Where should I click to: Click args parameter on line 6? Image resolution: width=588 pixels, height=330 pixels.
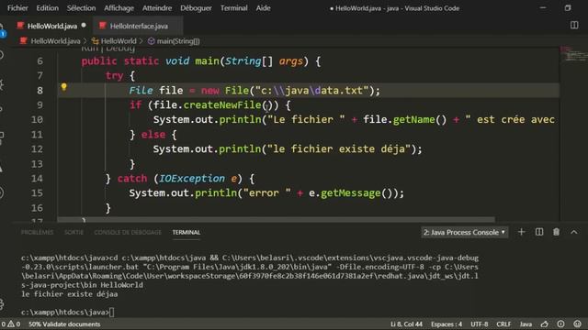click(290, 61)
